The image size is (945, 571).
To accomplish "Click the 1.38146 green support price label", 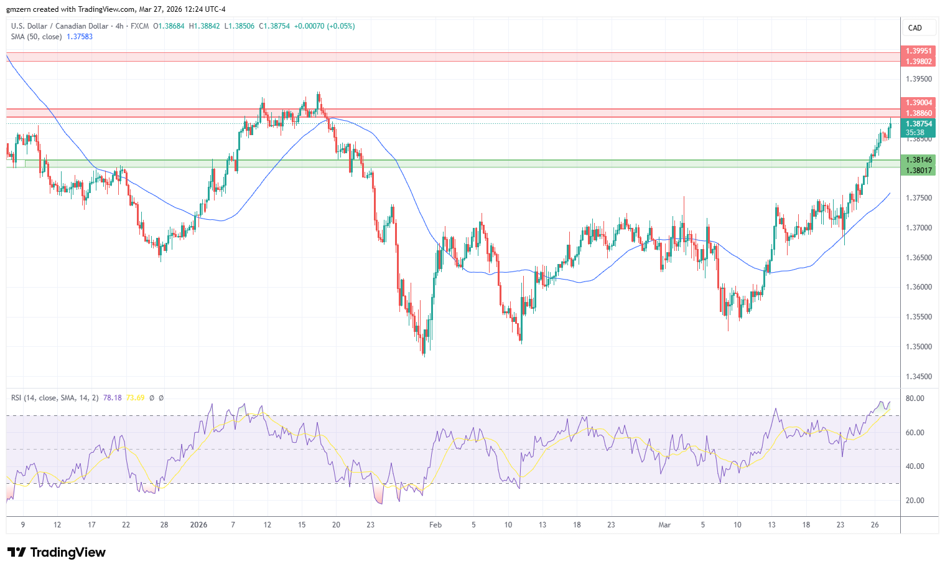I will [918, 160].
